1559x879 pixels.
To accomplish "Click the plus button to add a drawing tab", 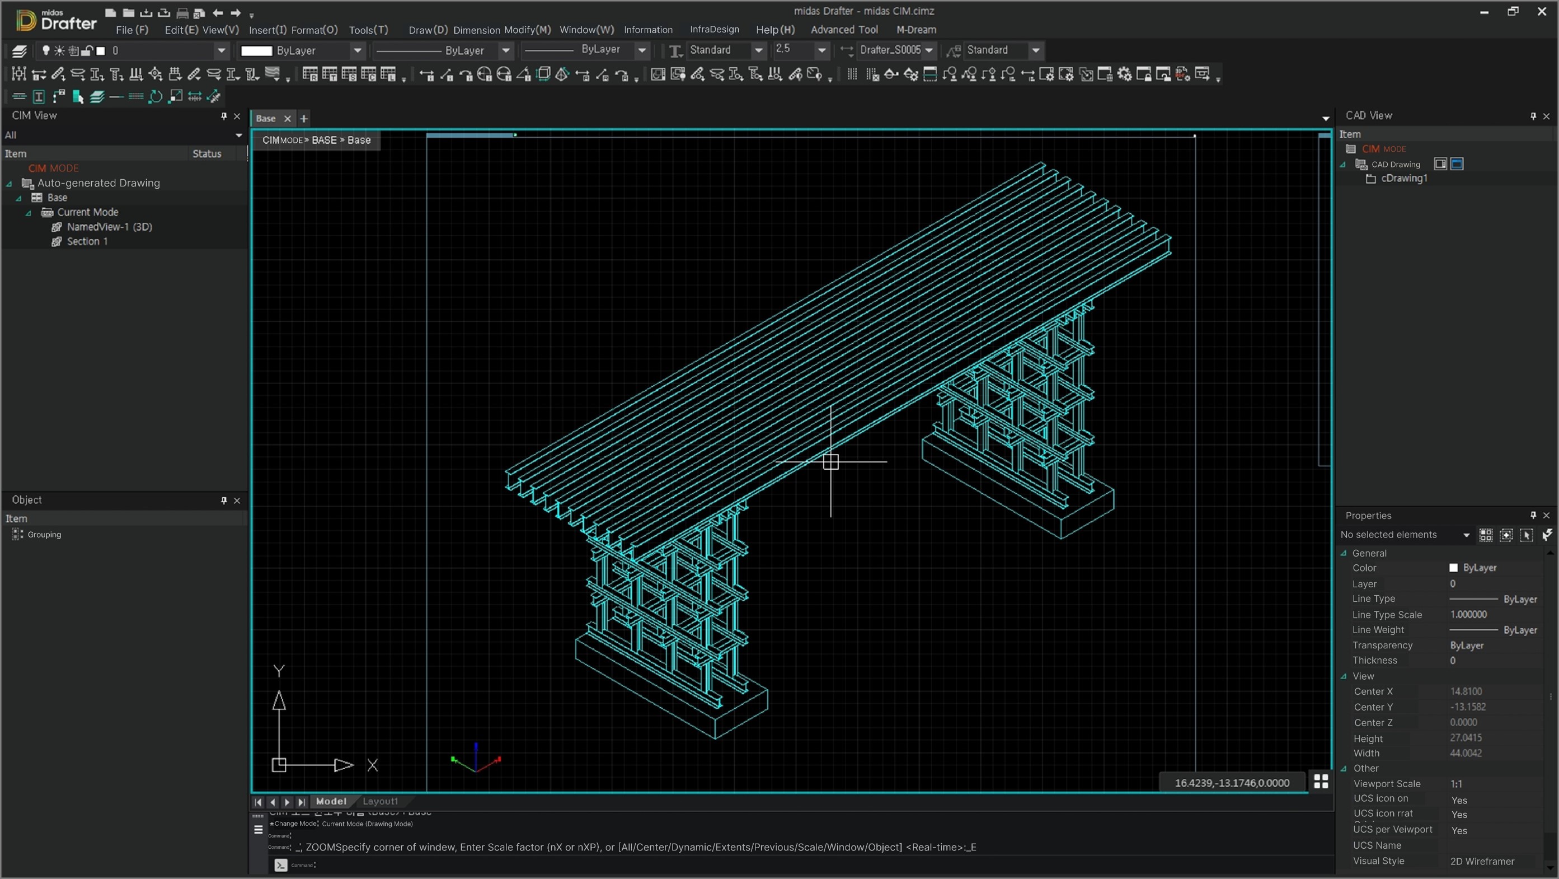I will tap(303, 118).
